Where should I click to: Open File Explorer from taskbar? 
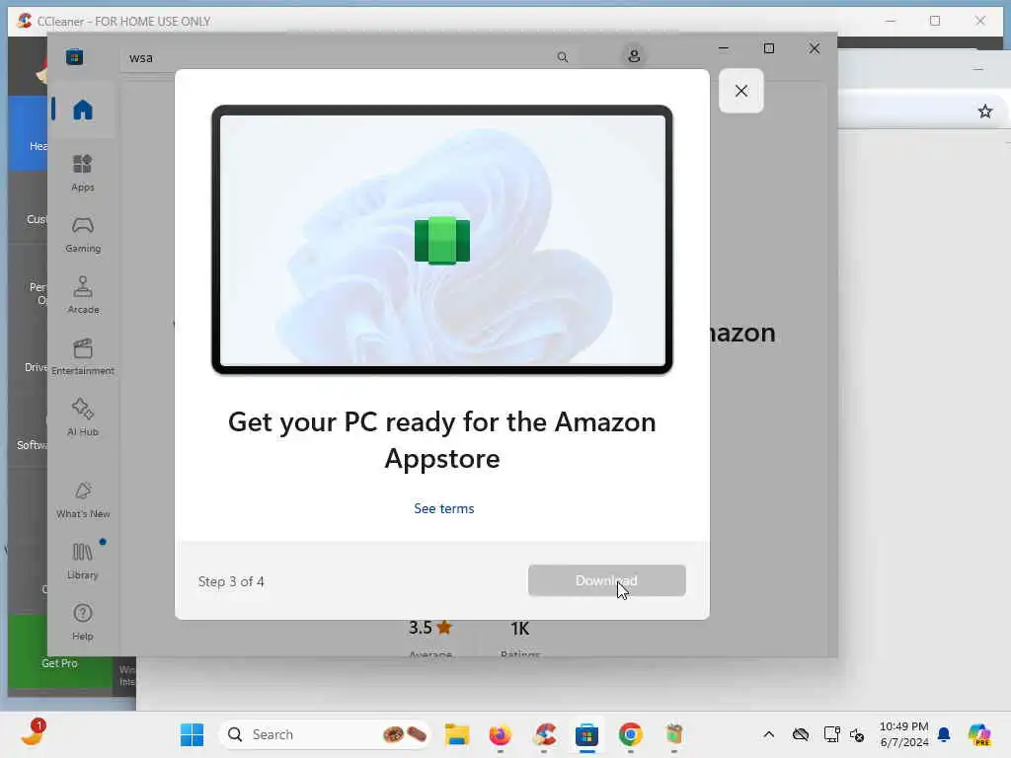tap(457, 734)
